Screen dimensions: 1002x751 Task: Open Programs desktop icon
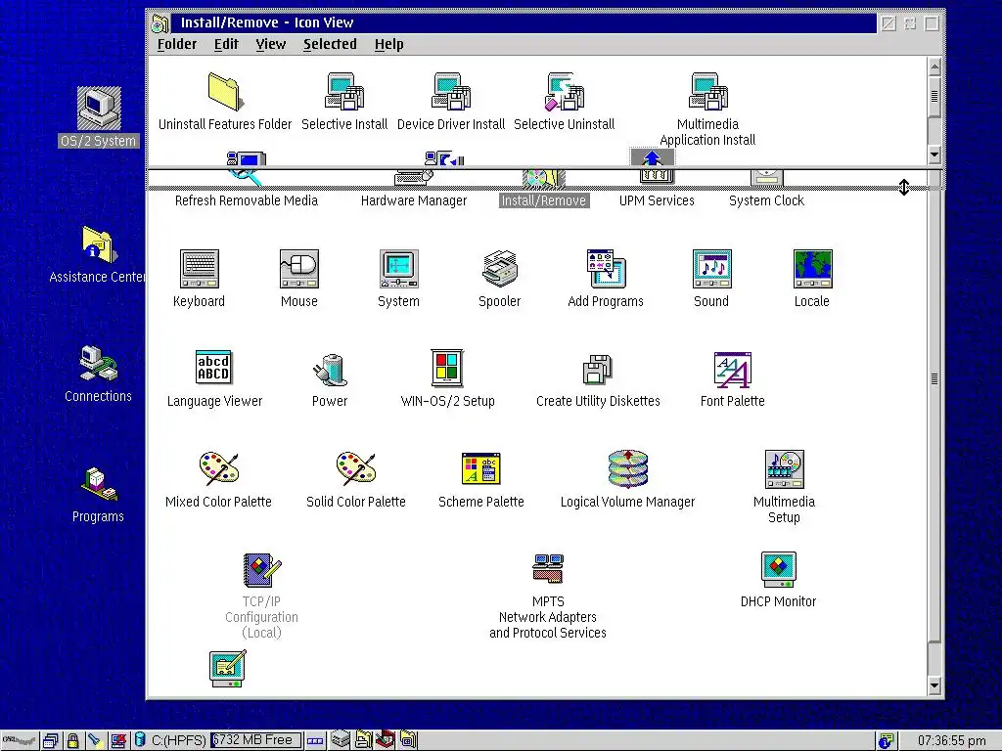coord(99,484)
